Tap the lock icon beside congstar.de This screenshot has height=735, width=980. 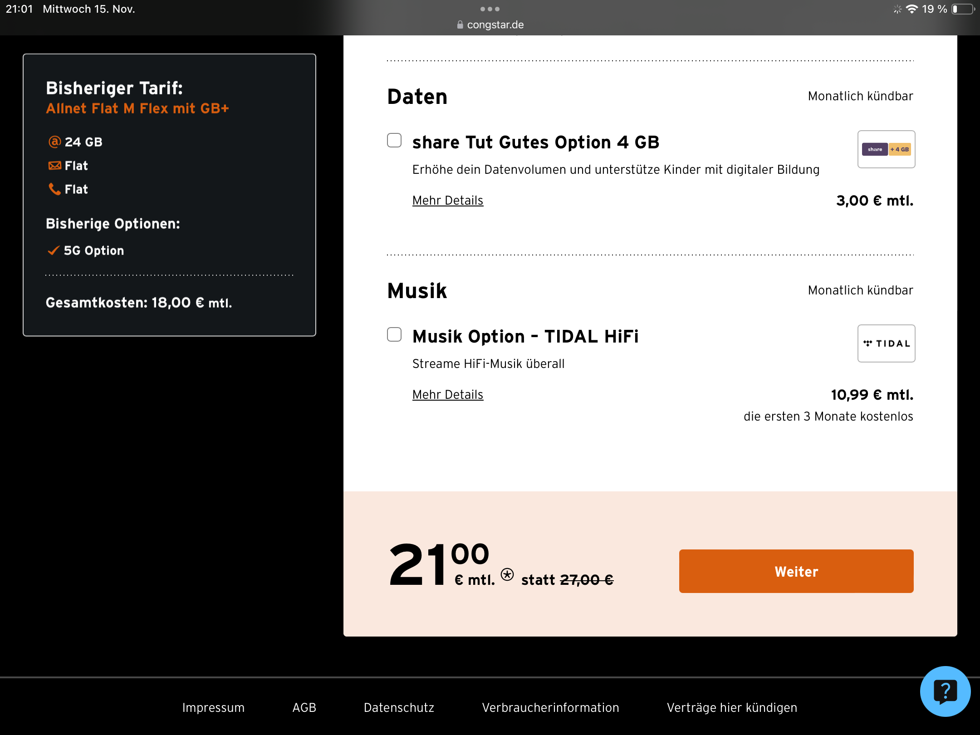point(460,25)
